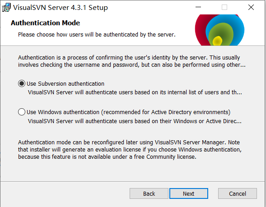Click the authentication process explanation paragraph
Viewport: 266px width, 207px height.
click(131, 61)
